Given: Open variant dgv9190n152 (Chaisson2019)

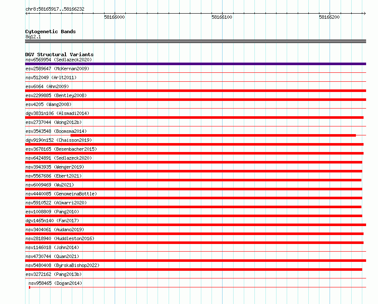Looking at the screenshot, I should pyautogui.click(x=59, y=140).
